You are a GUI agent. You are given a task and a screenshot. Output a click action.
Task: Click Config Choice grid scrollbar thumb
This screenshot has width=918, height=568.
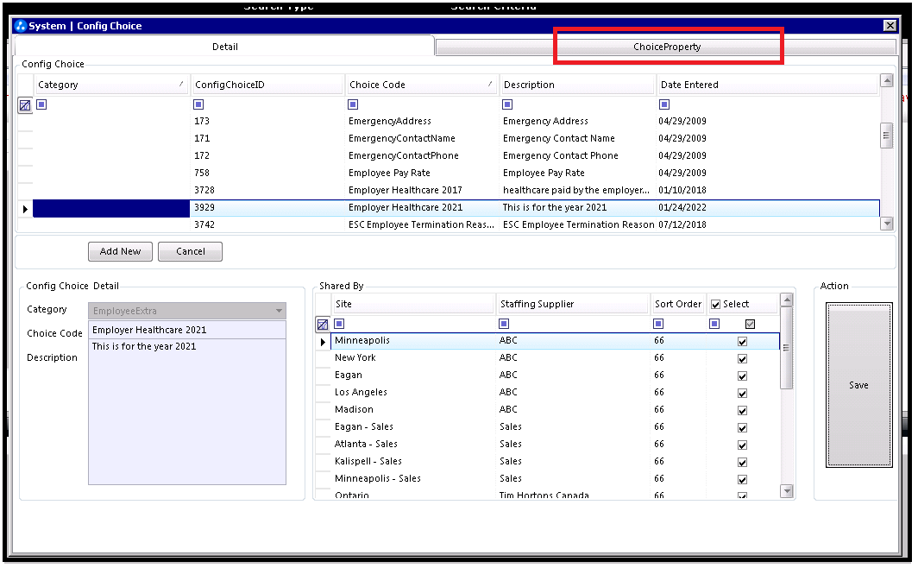(x=886, y=136)
